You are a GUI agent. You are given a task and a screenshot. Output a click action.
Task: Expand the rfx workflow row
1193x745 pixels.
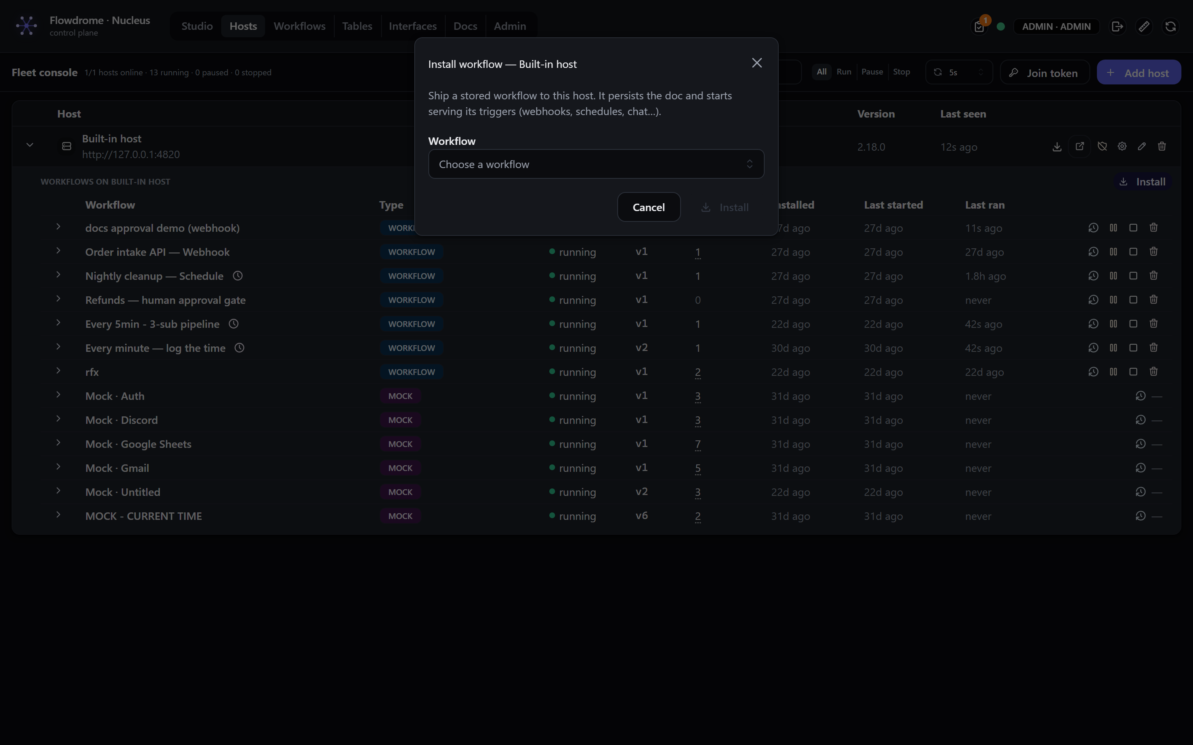click(x=58, y=371)
